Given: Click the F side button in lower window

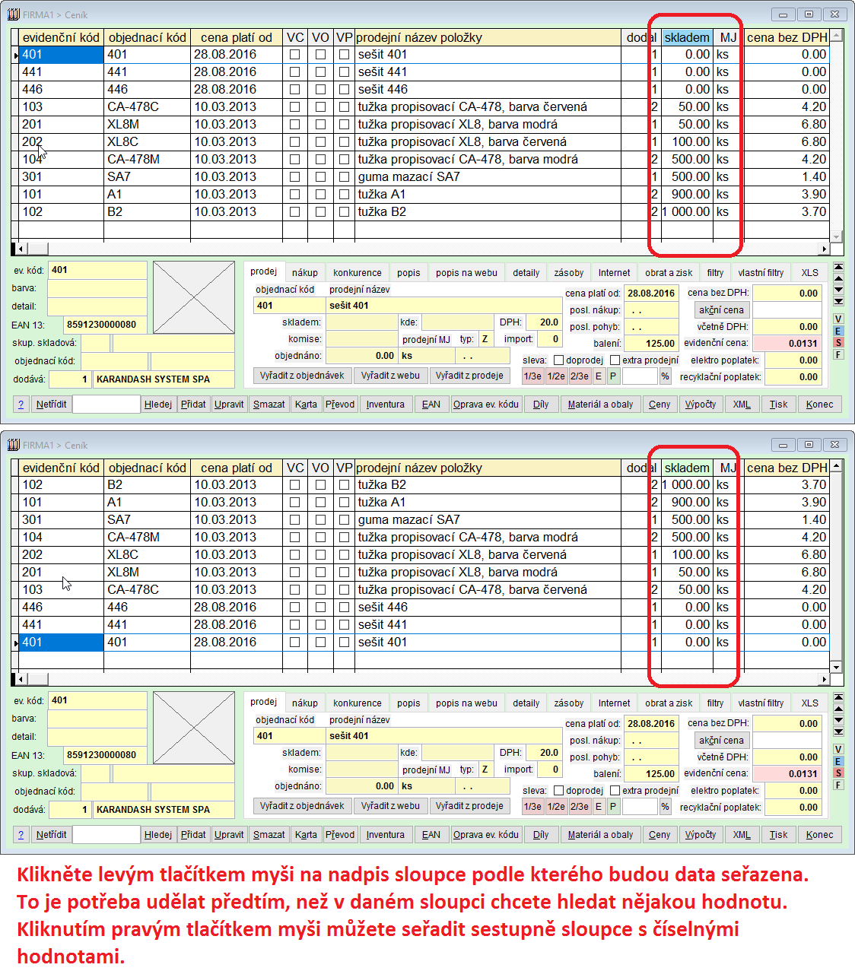Looking at the screenshot, I should coord(838,785).
